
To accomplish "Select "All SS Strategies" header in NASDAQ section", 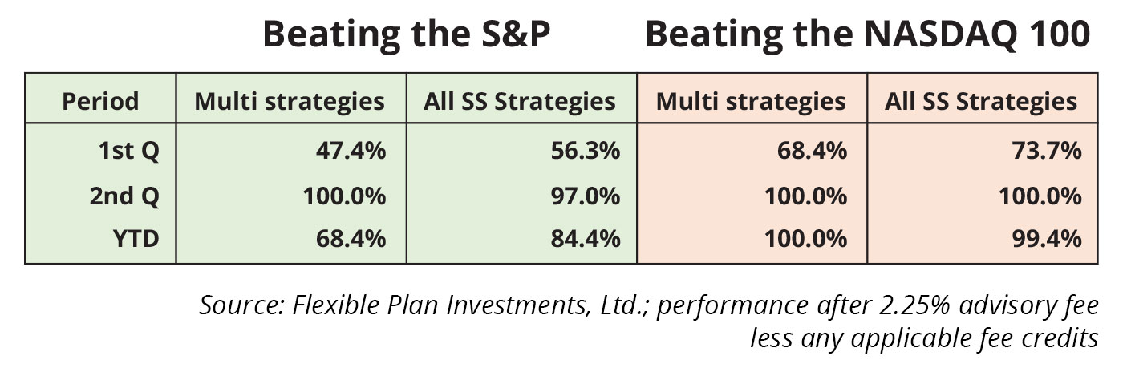I will point(981,102).
